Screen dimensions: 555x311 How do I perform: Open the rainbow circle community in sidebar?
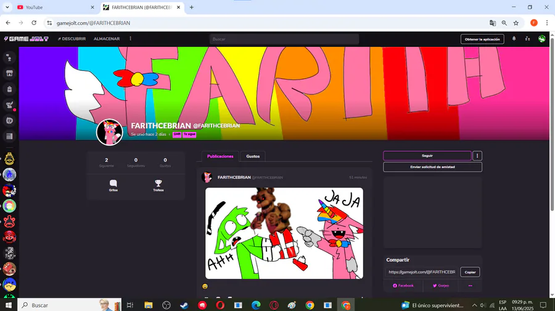click(x=9, y=206)
